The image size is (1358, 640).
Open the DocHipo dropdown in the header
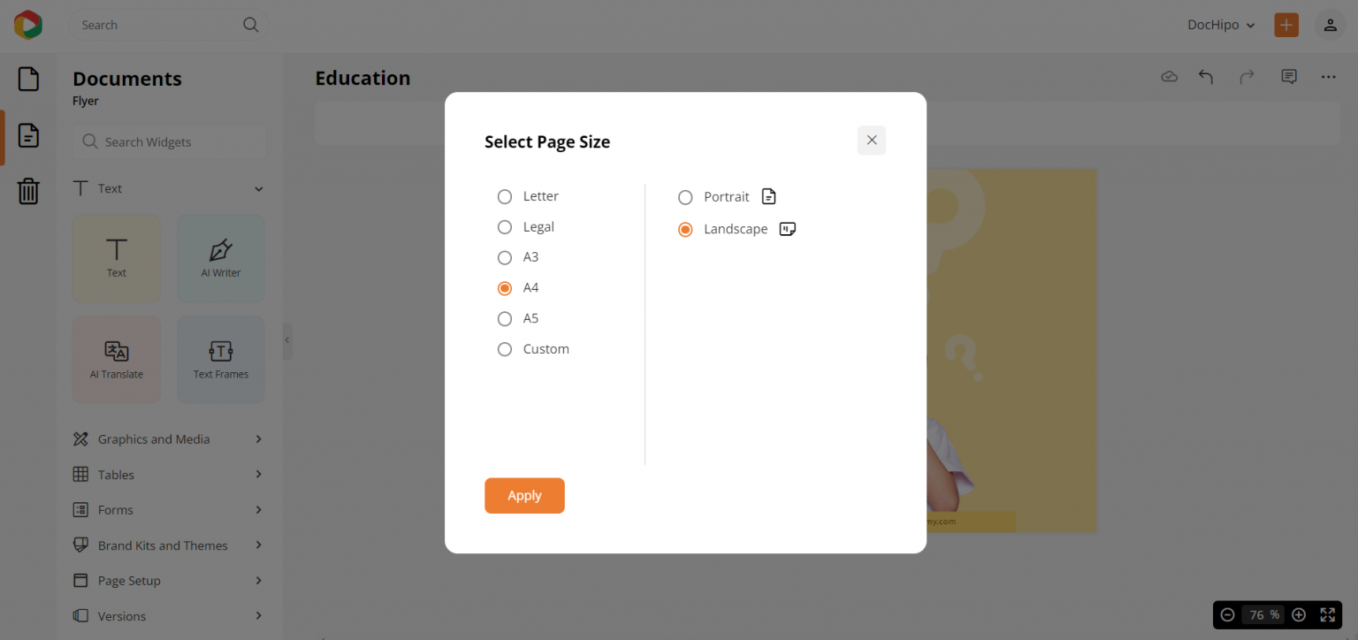(1221, 25)
